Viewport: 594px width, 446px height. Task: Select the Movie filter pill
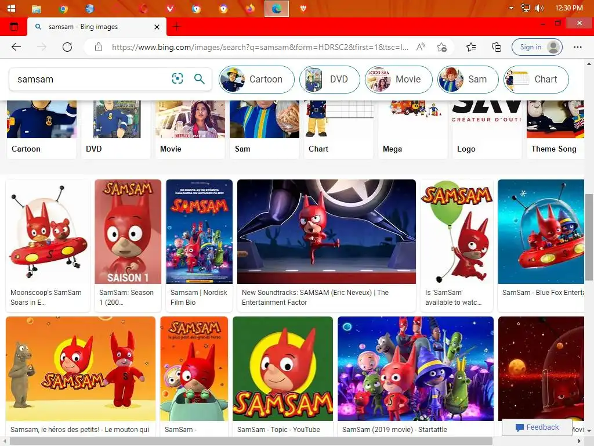[x=399, y=79]
